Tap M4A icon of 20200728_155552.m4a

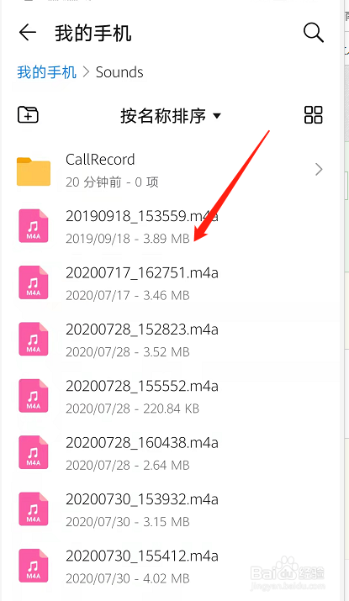(34, 396)
